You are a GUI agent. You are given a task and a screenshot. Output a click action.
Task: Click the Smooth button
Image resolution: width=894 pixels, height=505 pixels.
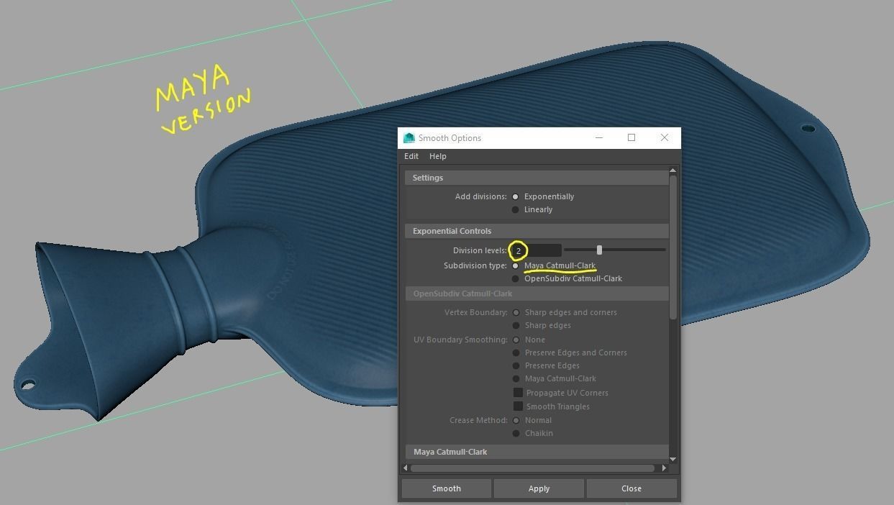pos(446,488)
